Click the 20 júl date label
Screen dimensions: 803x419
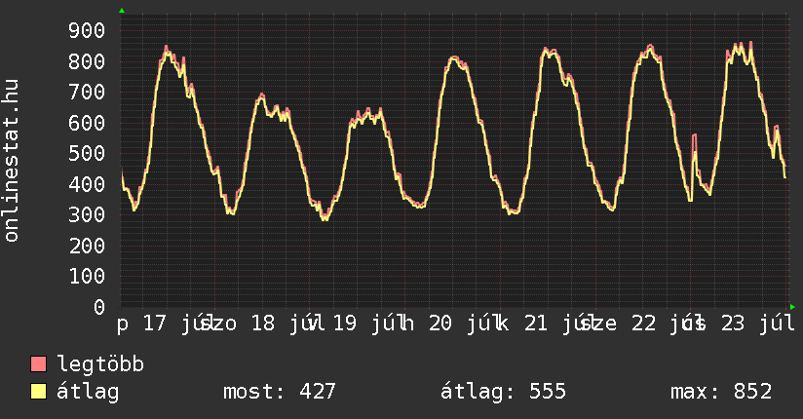tap(459, 324)
